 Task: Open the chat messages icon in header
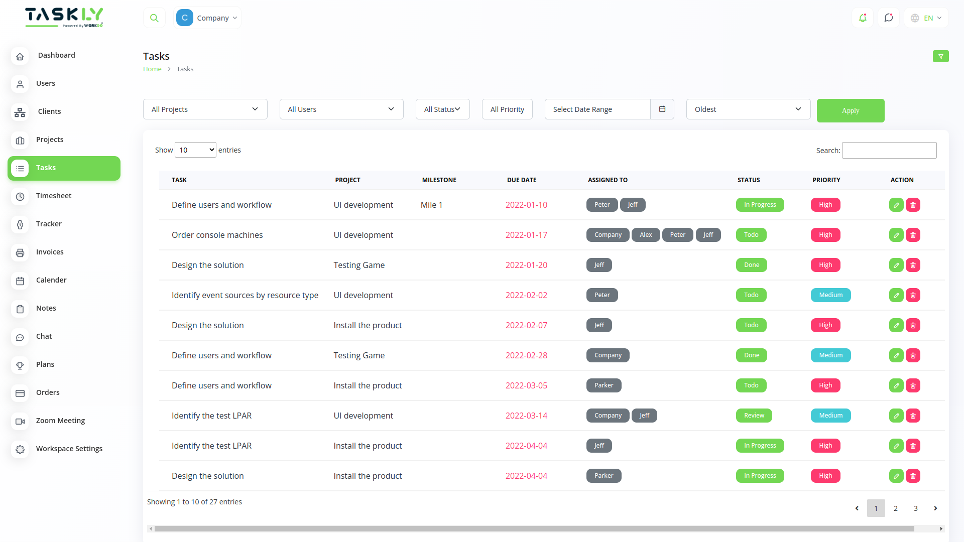click(889, 18)
